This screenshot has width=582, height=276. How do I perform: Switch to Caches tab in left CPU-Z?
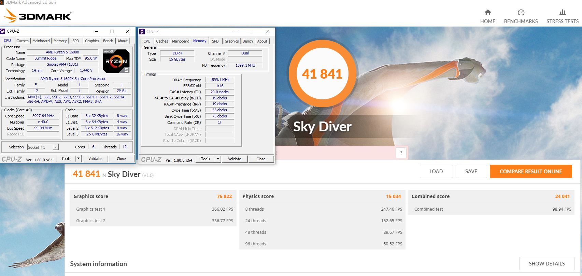(23, 41)
